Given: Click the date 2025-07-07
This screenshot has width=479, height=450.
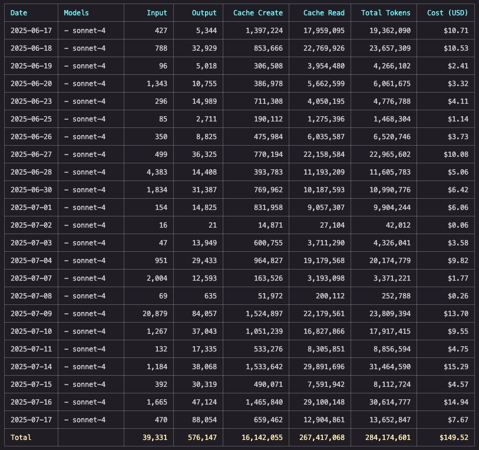Looking at the screenshot, I should (31, 279).
